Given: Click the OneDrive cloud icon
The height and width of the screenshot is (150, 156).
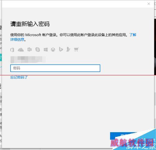Looking at the screenshot, I should coord(21,50).
